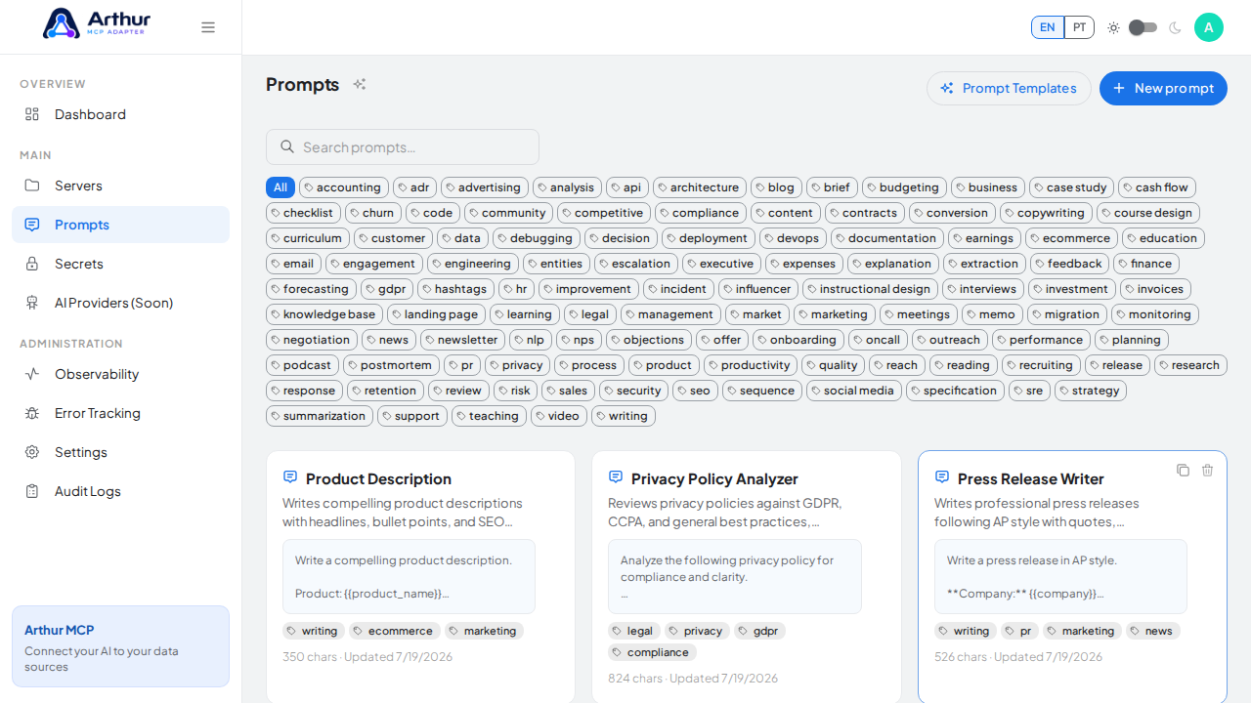Open the Press Release Writer prompt title
Viewport: 1251px width, 703px height.
[x=1031, y=478]
